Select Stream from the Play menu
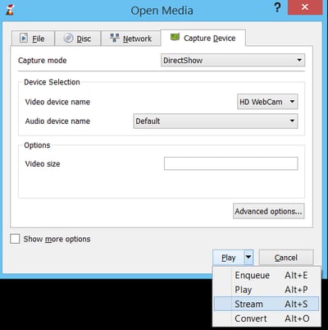The image size is (328, 330). coord(266,304)
